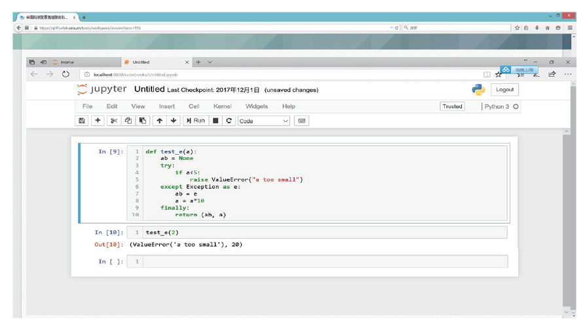The image size is (587, 331).
Task: Click the Firefox search box
Action: (x=457, y=28)
